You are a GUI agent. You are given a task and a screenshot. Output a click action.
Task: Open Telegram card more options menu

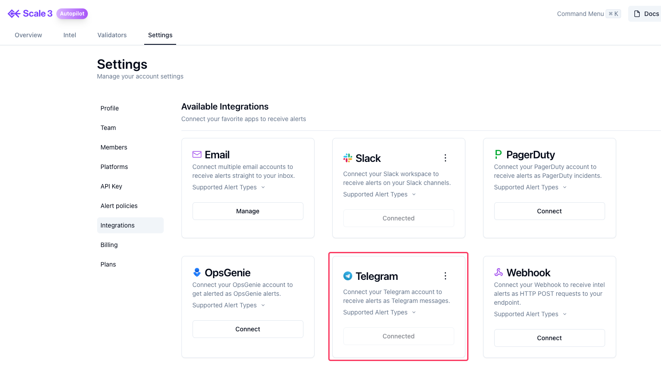click(445, 276)
